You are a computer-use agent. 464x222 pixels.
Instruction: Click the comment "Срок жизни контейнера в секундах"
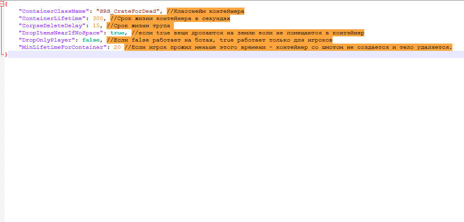tap(170, 18)
